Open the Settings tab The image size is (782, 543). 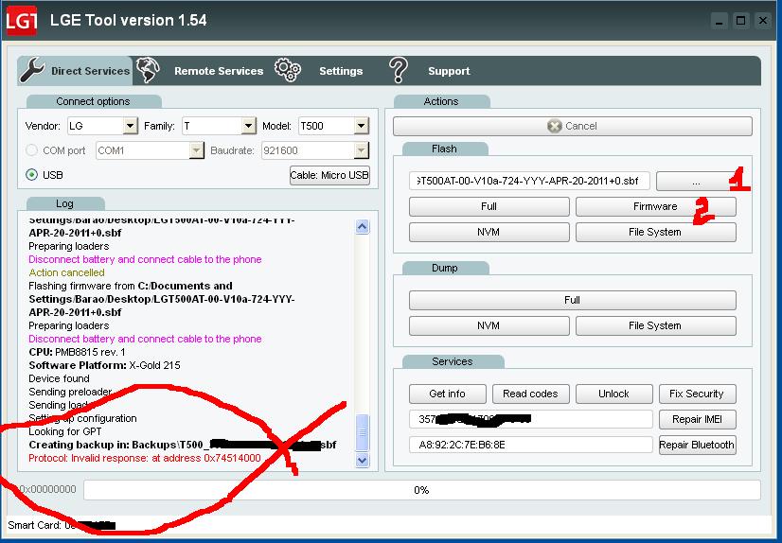tap(341, 71)
